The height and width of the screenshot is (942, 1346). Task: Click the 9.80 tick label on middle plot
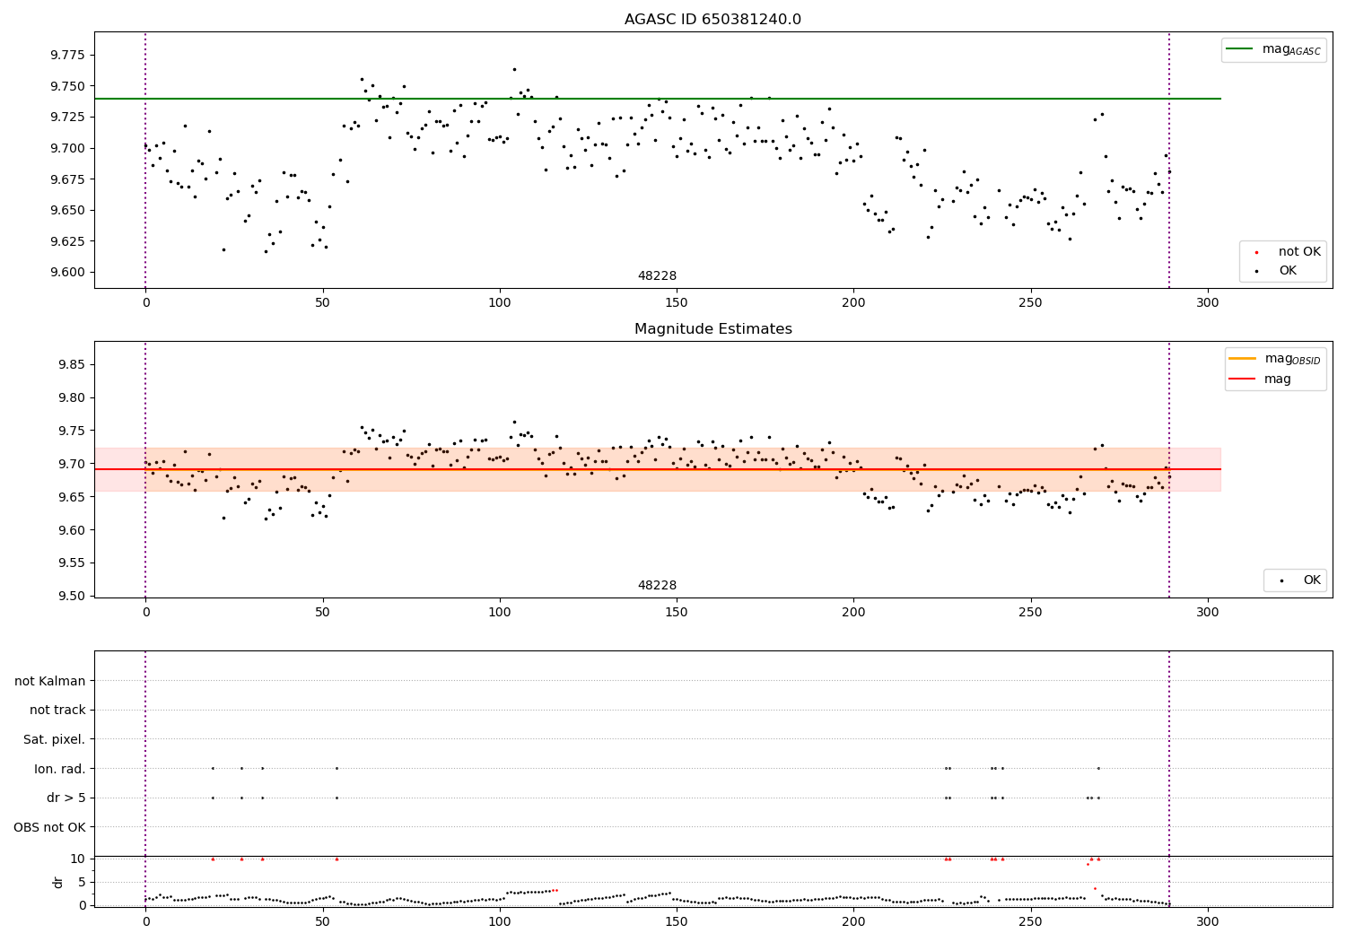(71, 397)
